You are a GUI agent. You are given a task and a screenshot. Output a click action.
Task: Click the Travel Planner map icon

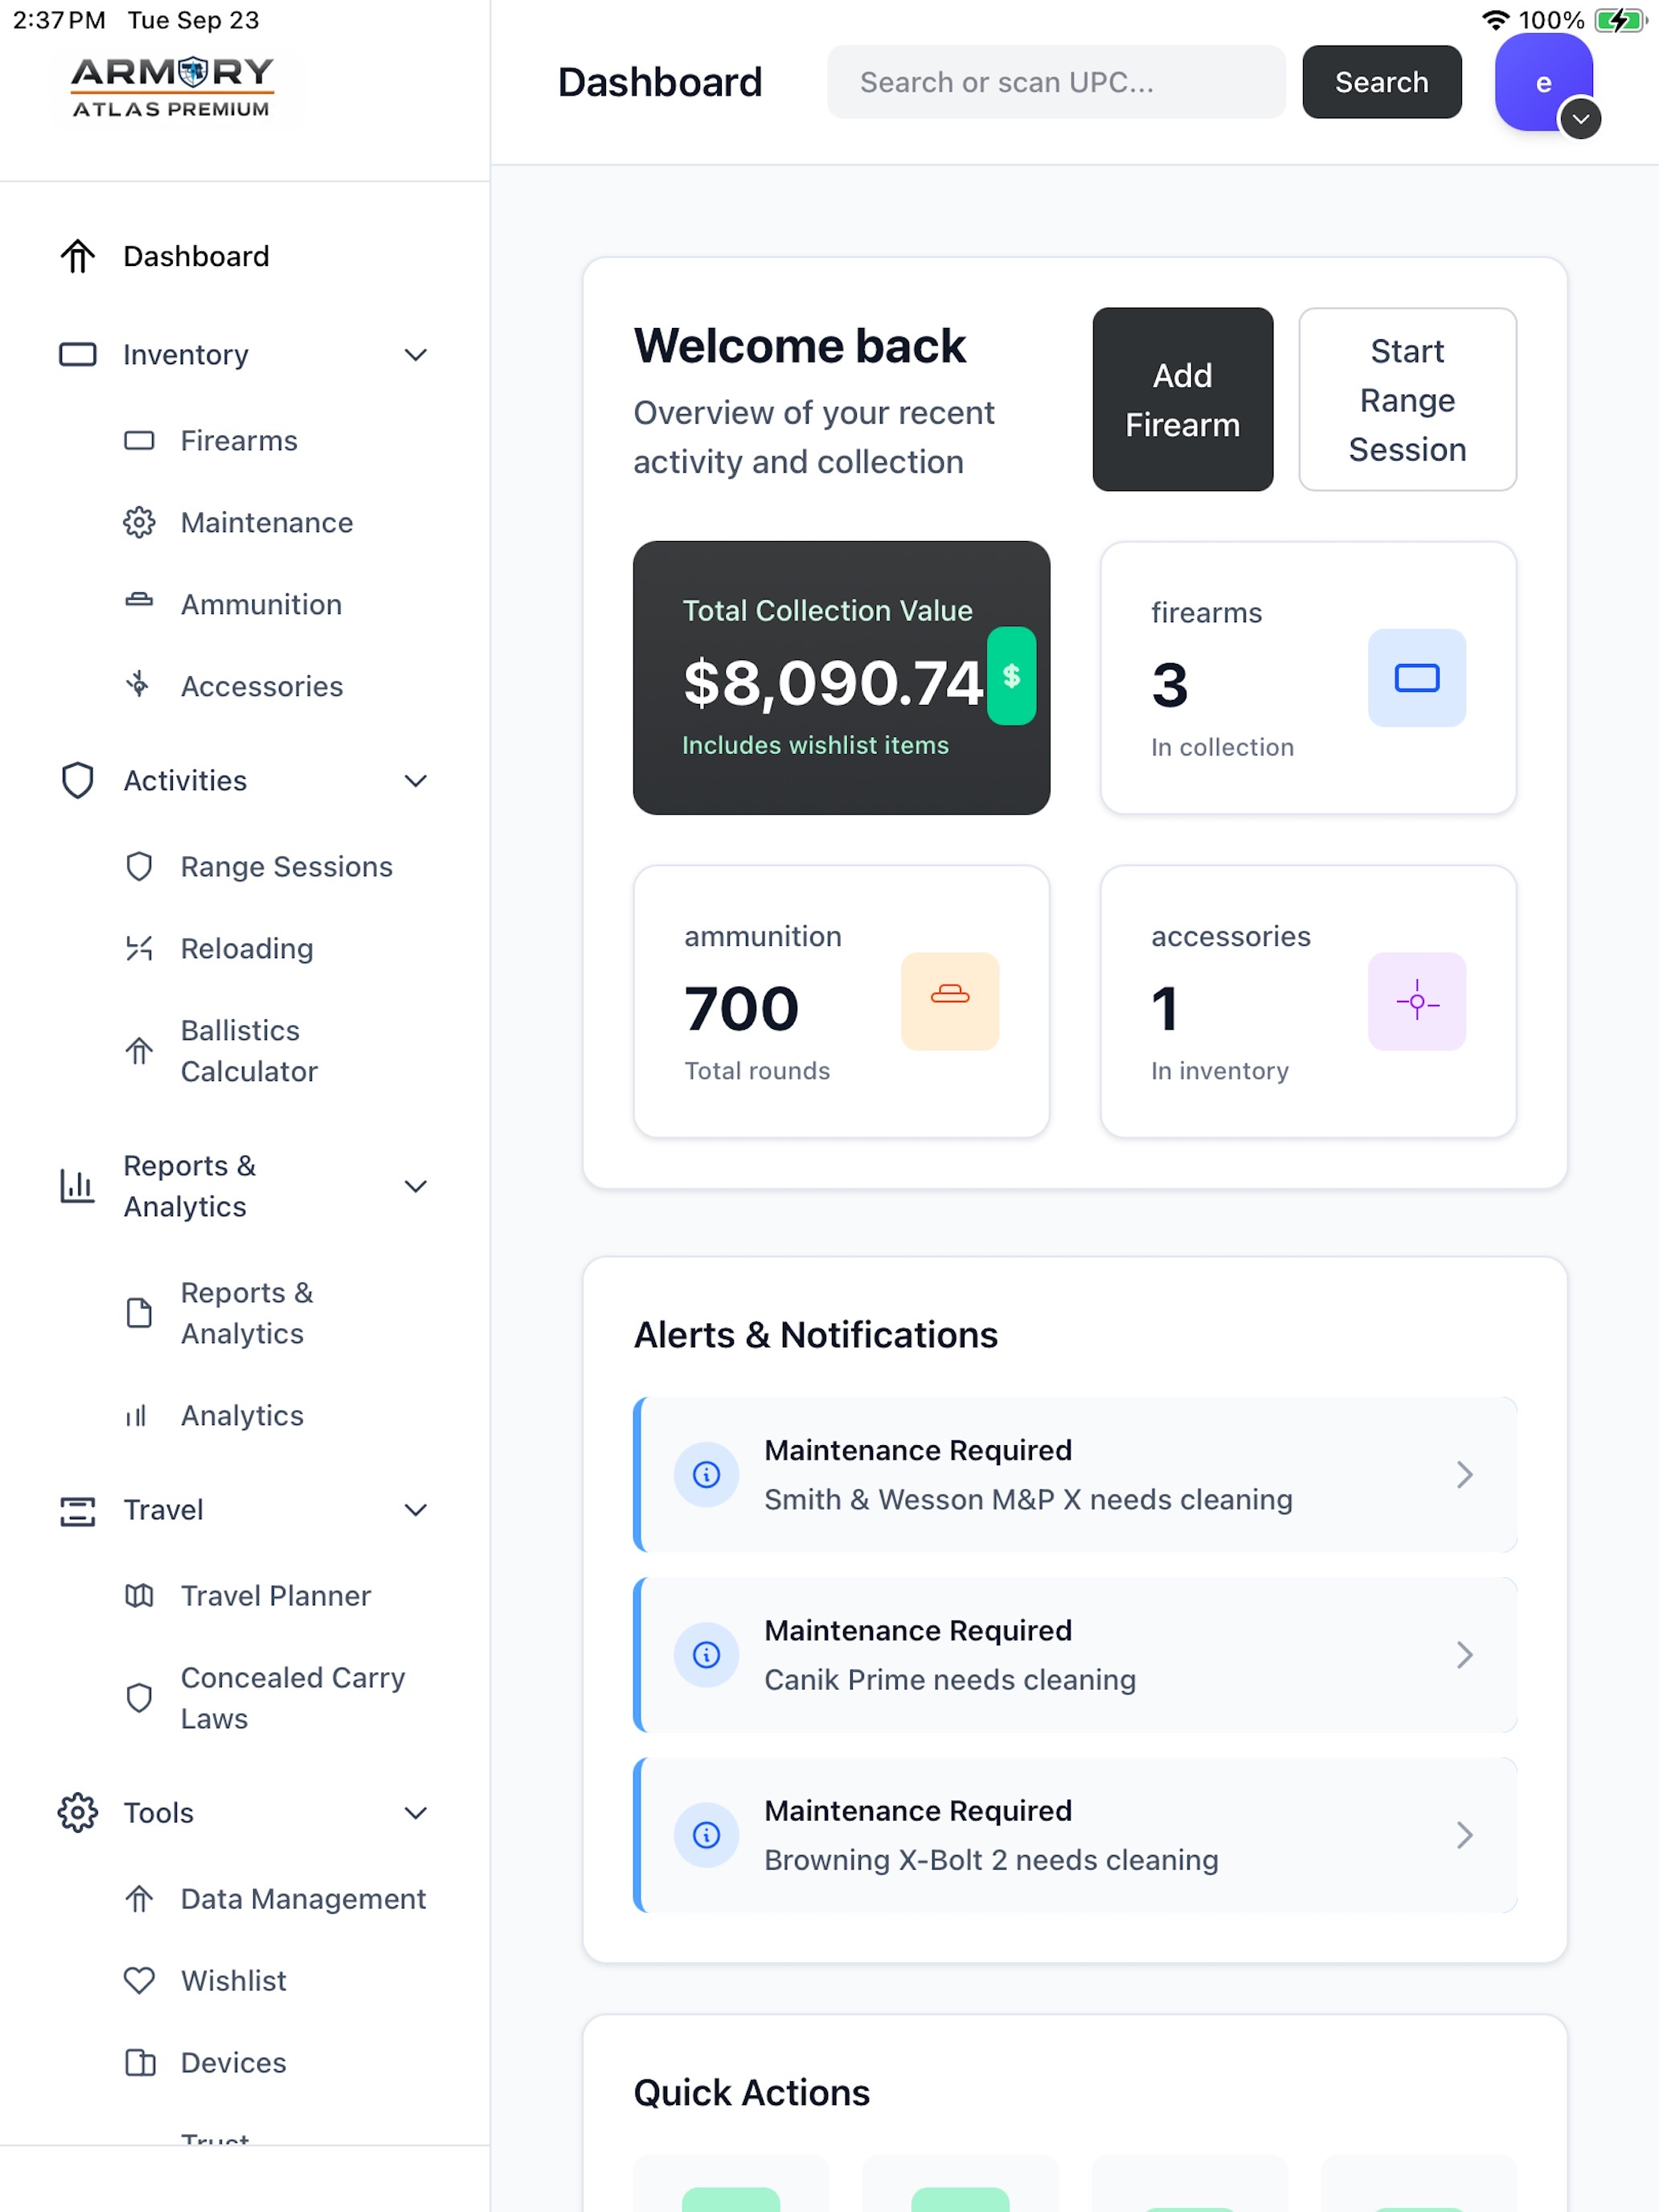click(139, 1596)
